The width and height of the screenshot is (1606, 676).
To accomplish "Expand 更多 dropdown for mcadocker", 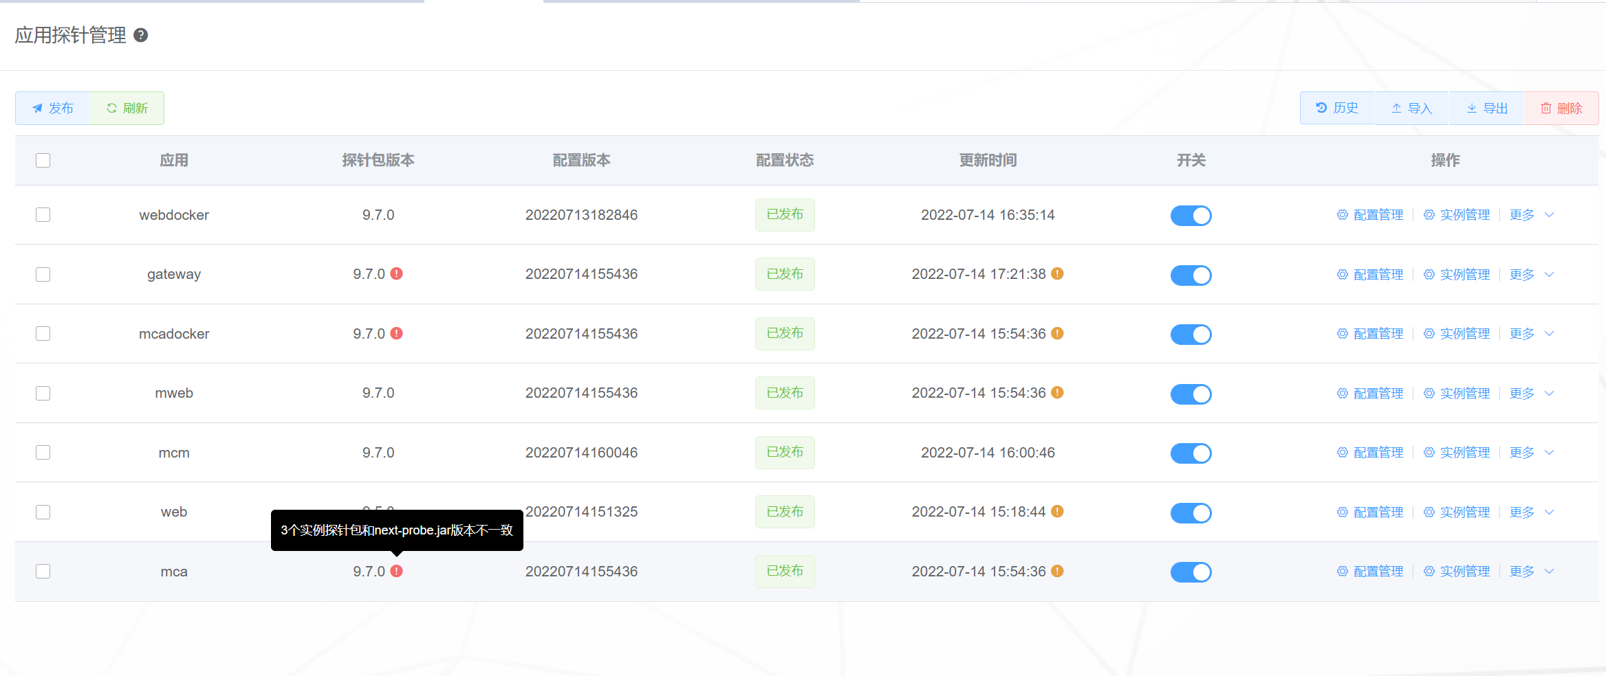I will point(1532,334).
